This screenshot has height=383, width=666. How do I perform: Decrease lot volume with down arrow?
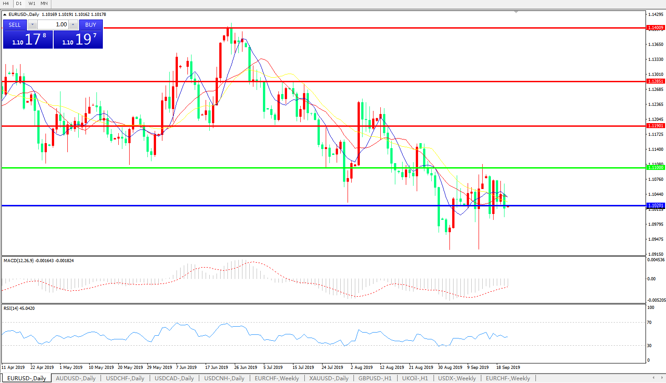(x=32, y=25)
